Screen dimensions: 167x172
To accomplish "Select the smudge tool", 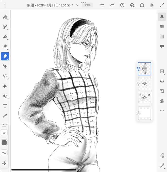I will click(5, 56).
